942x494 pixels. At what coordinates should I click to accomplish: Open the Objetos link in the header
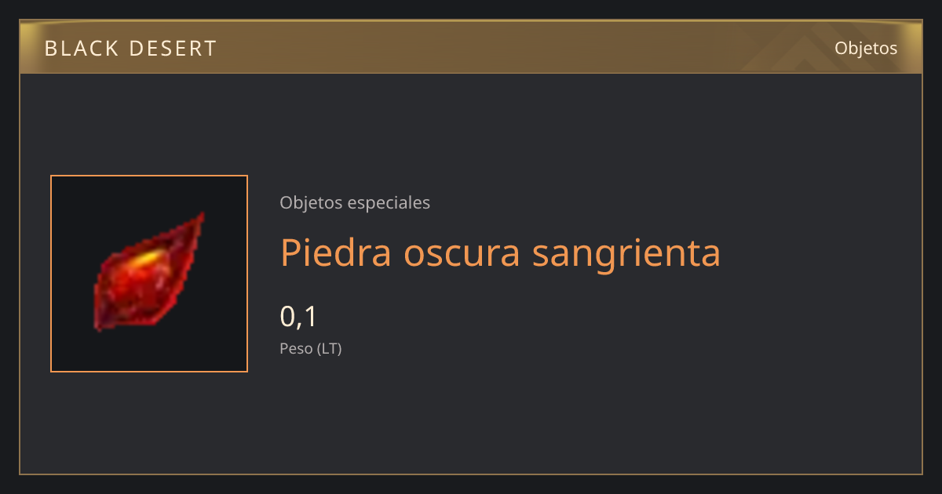click(x=866, y=48)
